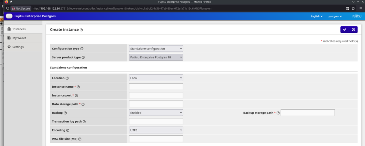Expand the Backup Enabled dropdown

point(156,113)
